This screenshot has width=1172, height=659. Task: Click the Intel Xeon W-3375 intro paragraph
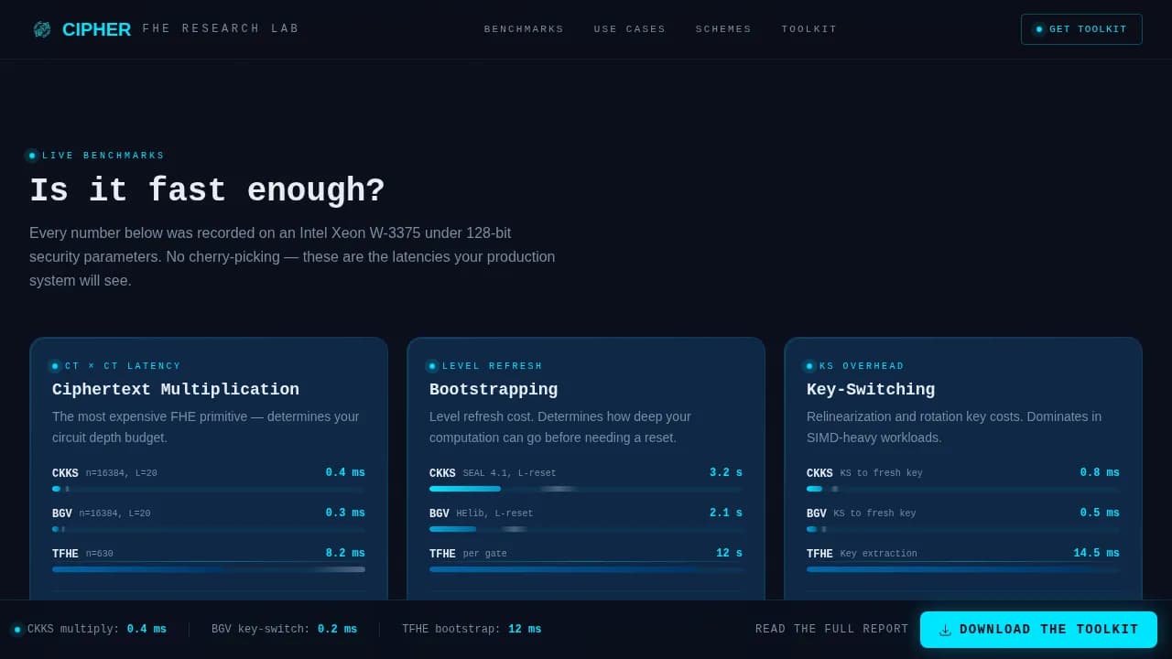click(292, 256)
